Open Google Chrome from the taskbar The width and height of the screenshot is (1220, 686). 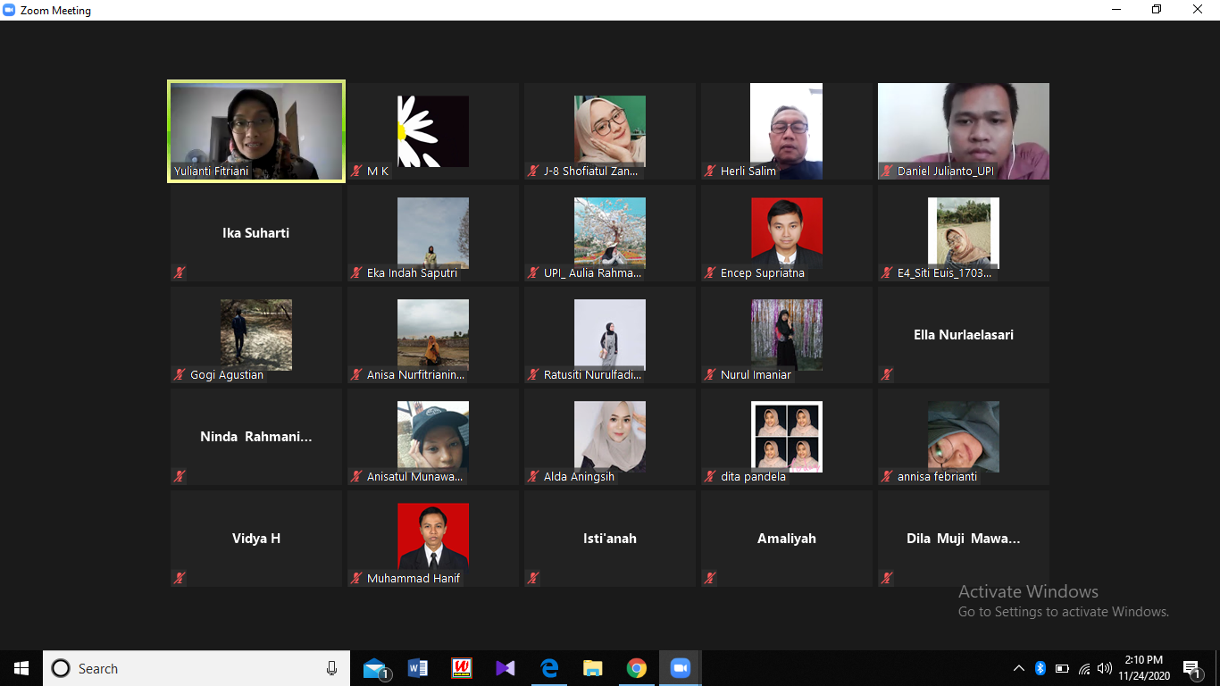[636, 668]
